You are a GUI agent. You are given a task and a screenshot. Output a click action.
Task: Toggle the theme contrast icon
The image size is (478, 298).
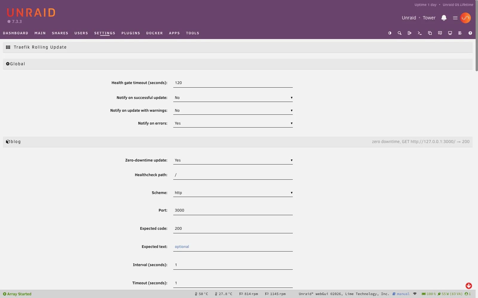click(x=390, y=33)
